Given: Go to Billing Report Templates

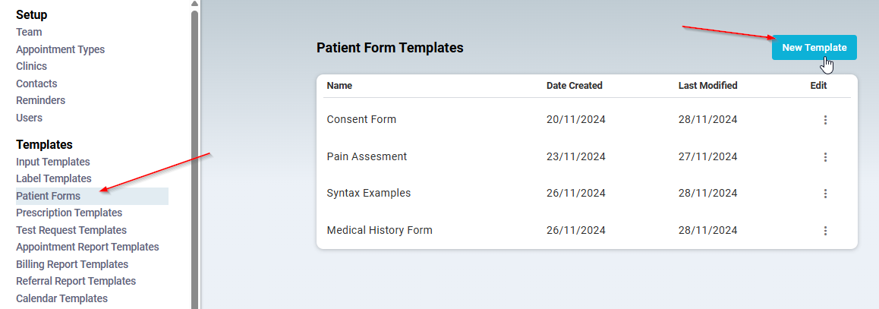Looking at the screenshot, I should 72,264.
